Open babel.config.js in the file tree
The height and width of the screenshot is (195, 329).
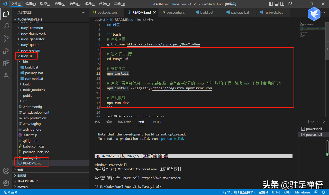pos(51,146)
